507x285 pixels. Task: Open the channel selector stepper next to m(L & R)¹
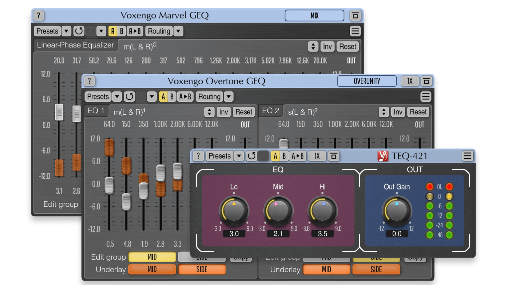tap(209, 112)
